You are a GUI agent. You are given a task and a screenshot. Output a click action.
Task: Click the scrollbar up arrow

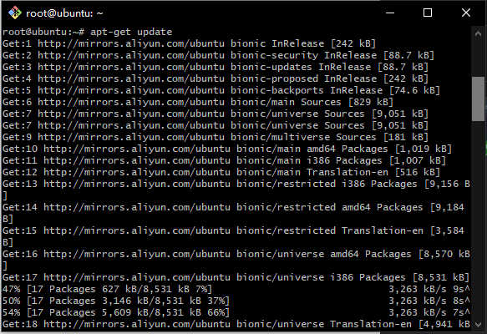pos(478,33)
